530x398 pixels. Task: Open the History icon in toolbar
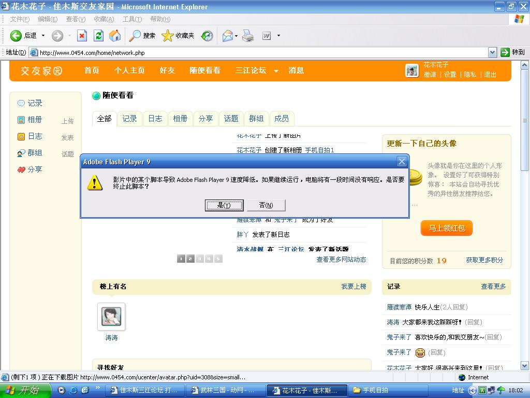[x=207, y=36]
